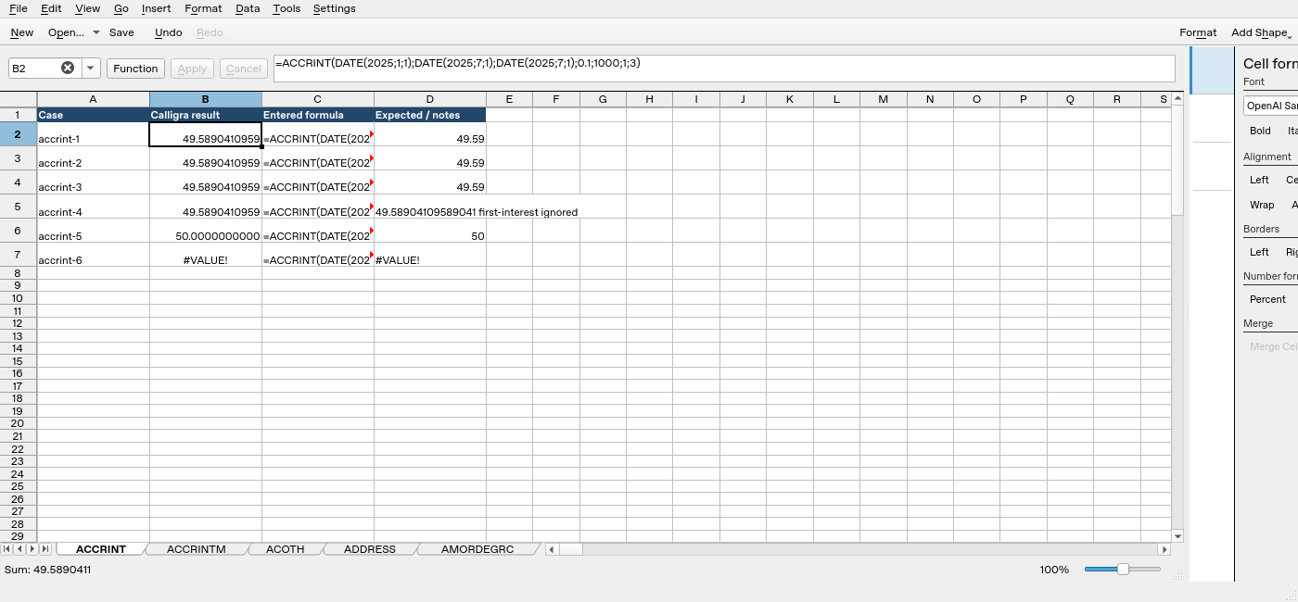This screenshot has height=602, width=1298.
Task: Select row 5 header
Action: point(18,206)
